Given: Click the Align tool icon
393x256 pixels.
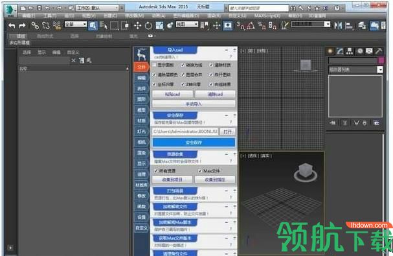Looking at the screenshot, I should coord(349,26).
